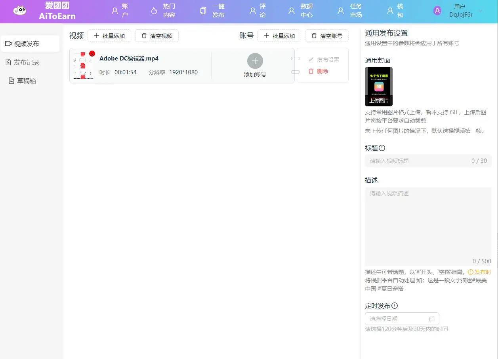Click the scheduled publish info icon
This screenshot has width=498, height=359.
click(395, 306)
